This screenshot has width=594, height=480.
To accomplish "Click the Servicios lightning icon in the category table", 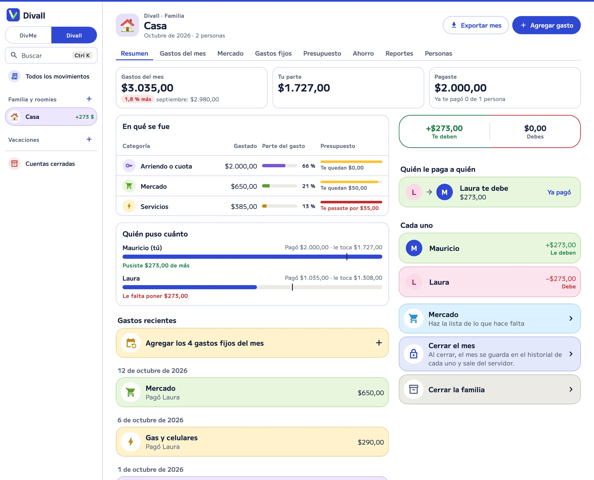I will pyautogui.click(x=129, y=206).
